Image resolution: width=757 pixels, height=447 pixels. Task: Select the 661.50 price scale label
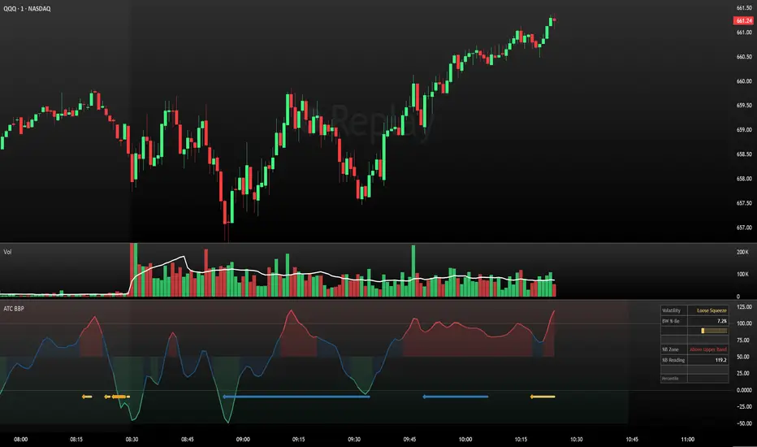pyautogui.click(x=744, y=8)
